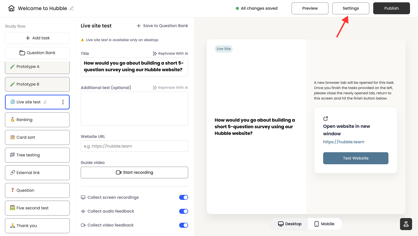Publish the study
Image resolution: width=418 pixels, height=236 pixels.
tap(391, 8)
